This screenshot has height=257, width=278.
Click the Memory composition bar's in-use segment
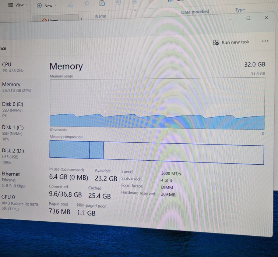(70, 149)
